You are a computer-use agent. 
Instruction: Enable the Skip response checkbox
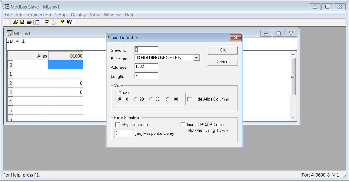(117, 124)
